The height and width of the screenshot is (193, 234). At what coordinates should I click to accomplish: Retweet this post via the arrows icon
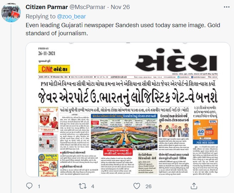83,186
